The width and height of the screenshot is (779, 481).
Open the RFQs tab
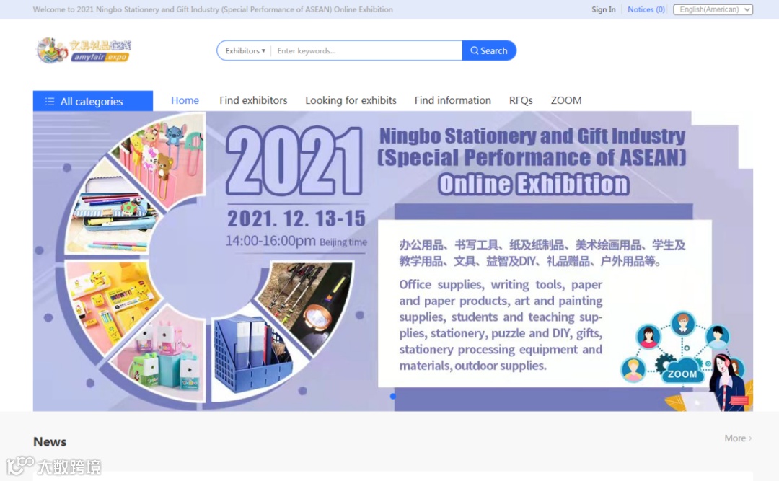pyautogui.click(x=521, y=100)
